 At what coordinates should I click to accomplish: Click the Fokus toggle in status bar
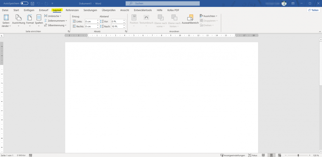253,155
